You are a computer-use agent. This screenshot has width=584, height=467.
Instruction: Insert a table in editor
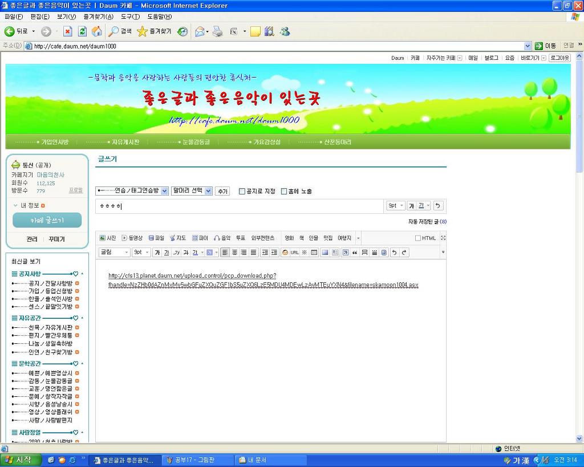314,253
